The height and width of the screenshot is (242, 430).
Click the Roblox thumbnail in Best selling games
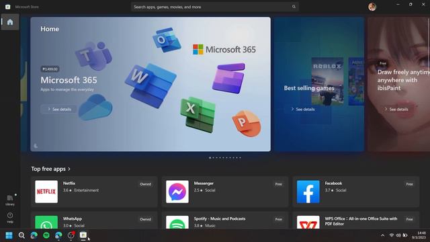tap(327, 81)
